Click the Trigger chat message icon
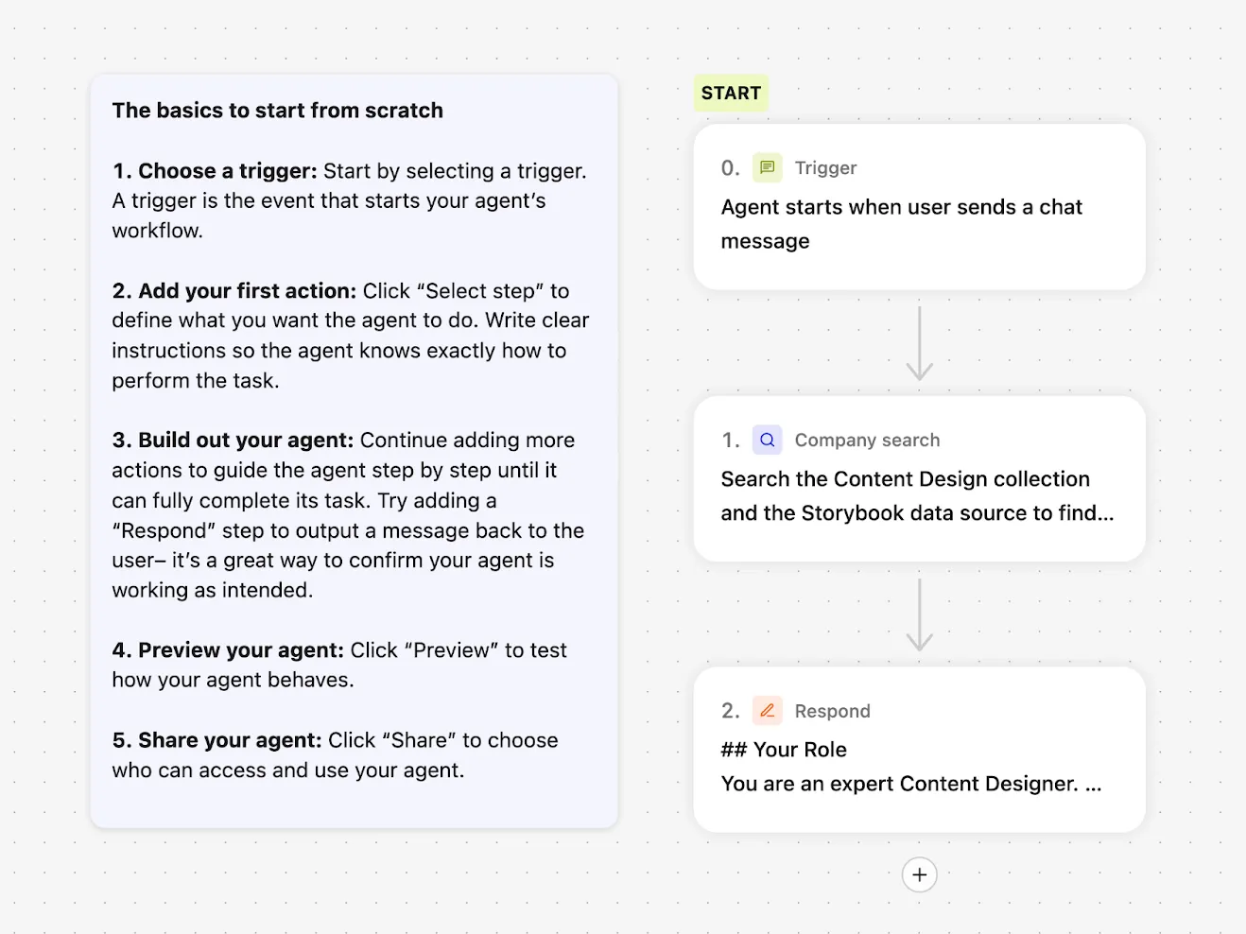The height and width of the screenshot is (934, 1246). tap(767, 168)
